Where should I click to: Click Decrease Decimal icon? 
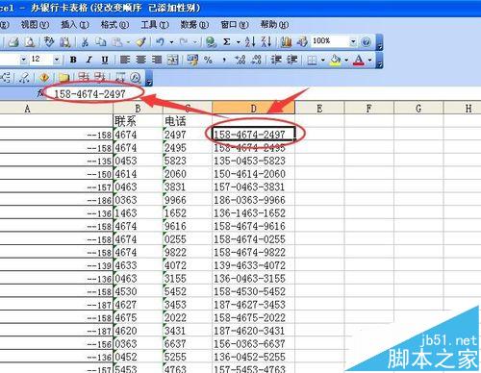[256, 60]
